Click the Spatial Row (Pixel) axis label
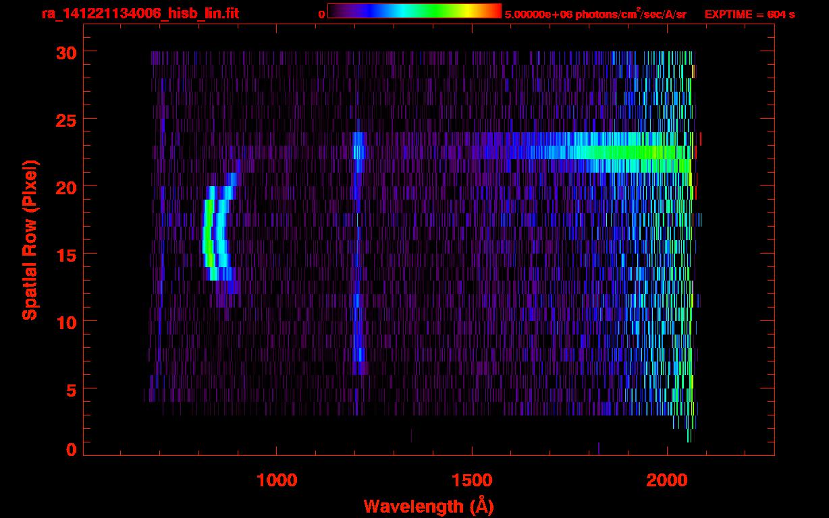829x518 pixels. coord(30,239)
